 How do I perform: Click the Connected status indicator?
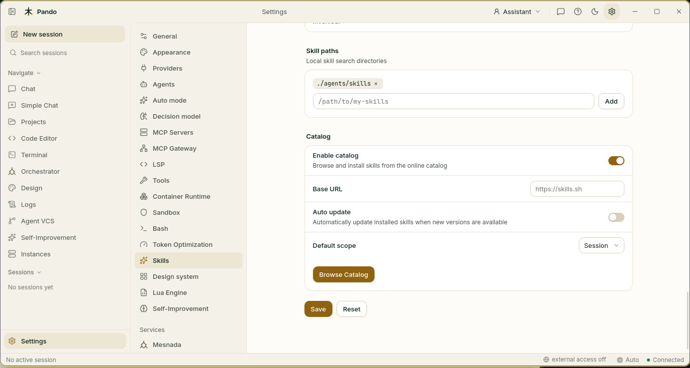coord(665,359)
